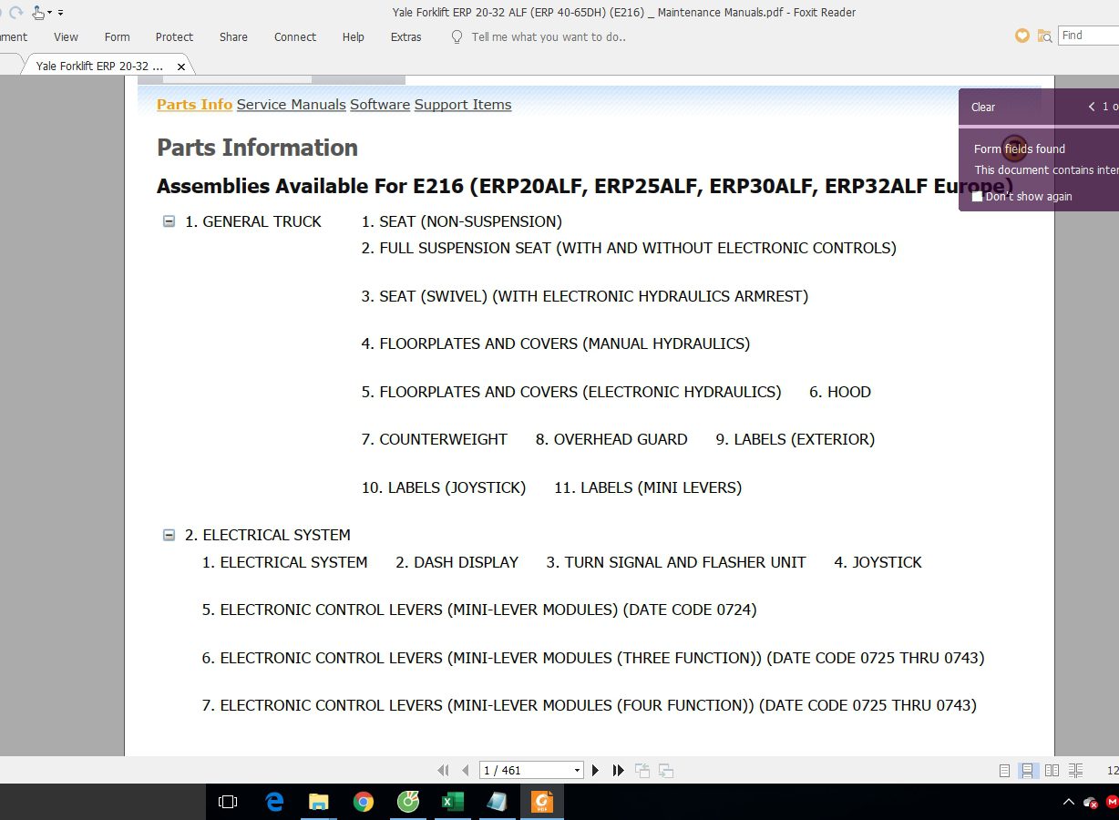The height and width of the screenshot is (820, 1119).
Task: Close the Yale Forklift document tab
Action: 181,67
